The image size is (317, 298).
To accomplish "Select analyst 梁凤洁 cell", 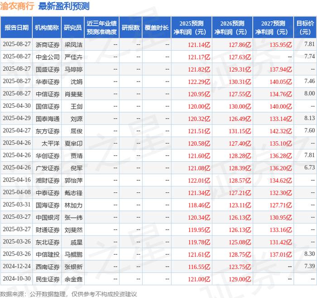I will pyautogui.click(x=73, y=45).
